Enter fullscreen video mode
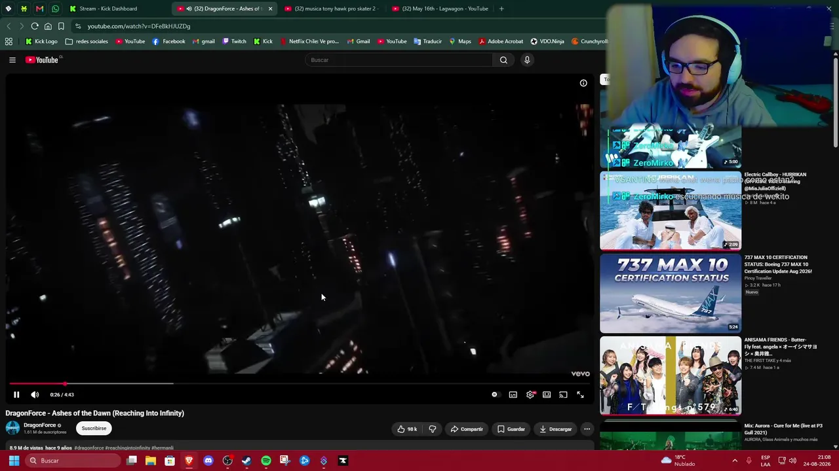The width and height of the screenshot is (839, 471). (580, 394)
